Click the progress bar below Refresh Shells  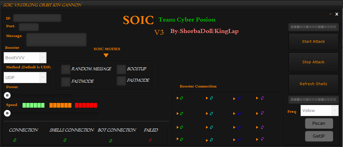313,100
